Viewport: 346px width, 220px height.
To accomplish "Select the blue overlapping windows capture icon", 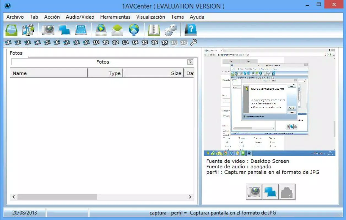I will 64,30.
